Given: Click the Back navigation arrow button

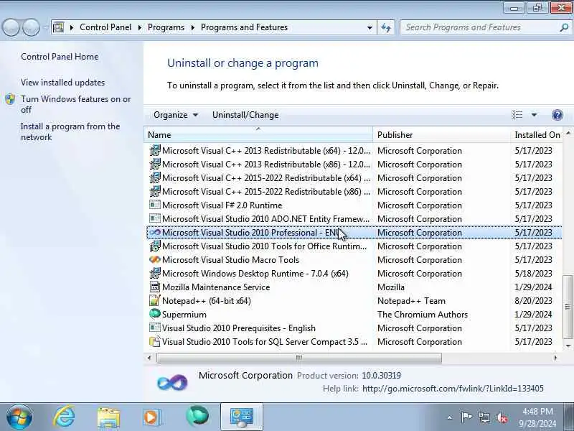Looking at the screenshot, I should [11, 27].
